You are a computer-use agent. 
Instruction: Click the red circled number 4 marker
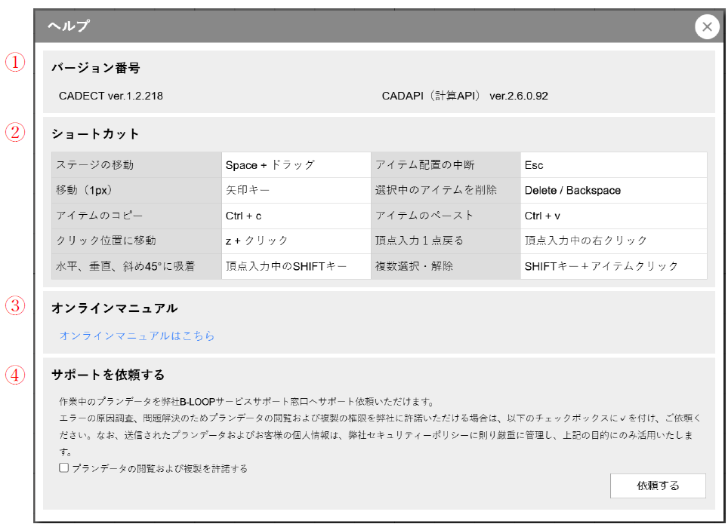coord(16,375)
